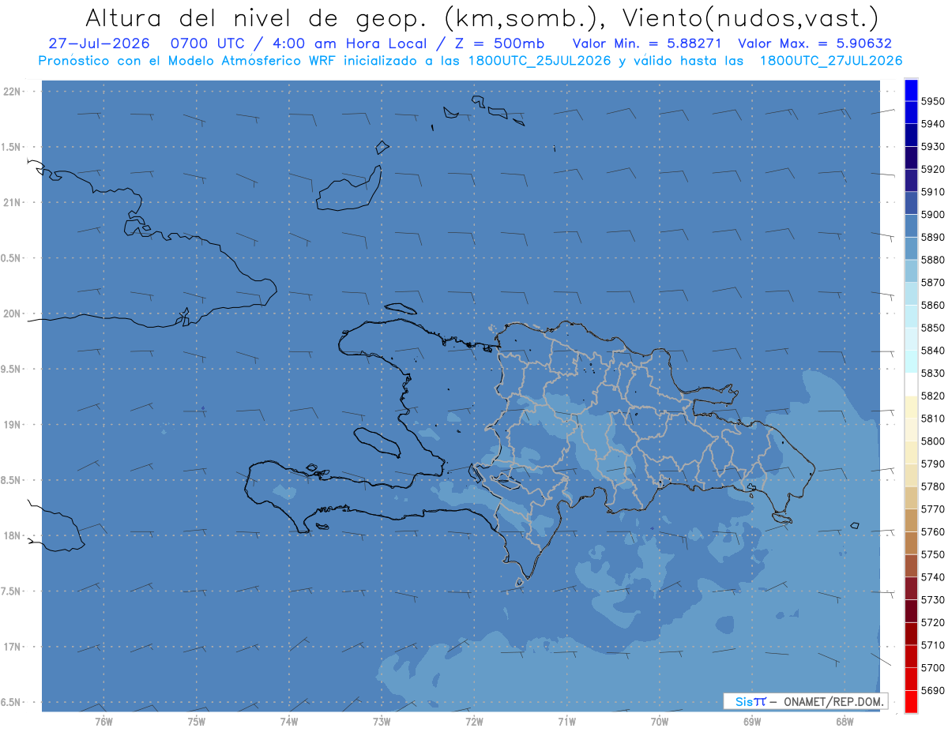Click the '5840' color scale value
Viewport: 948px width, 732px height.
pyautogui.click(x=932, y=351)
